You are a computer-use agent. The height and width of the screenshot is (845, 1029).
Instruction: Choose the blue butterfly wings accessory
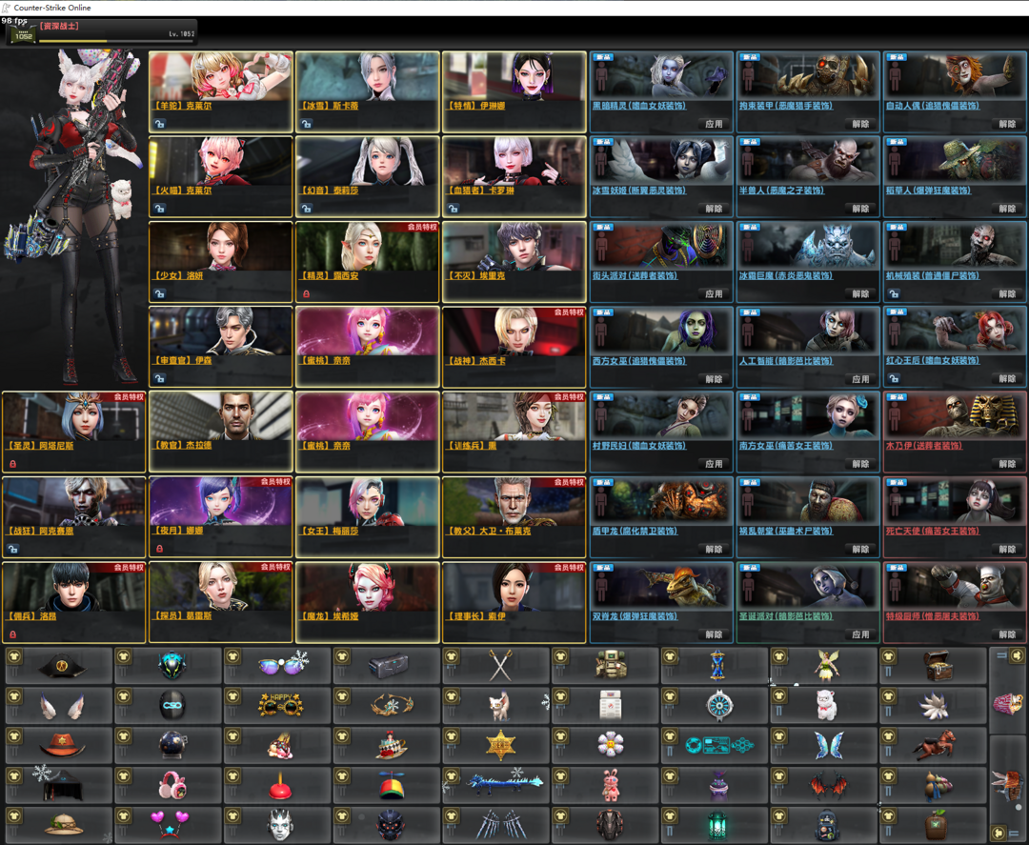[828, 745]
